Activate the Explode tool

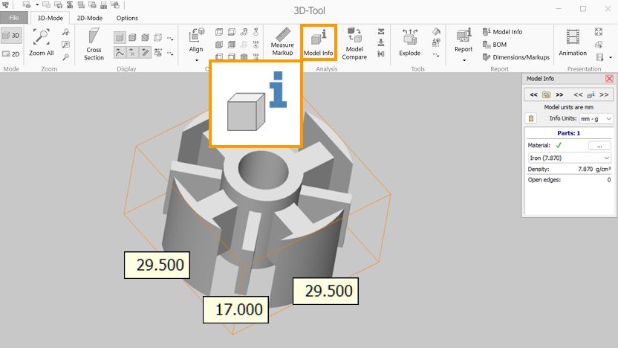point(409,43)
